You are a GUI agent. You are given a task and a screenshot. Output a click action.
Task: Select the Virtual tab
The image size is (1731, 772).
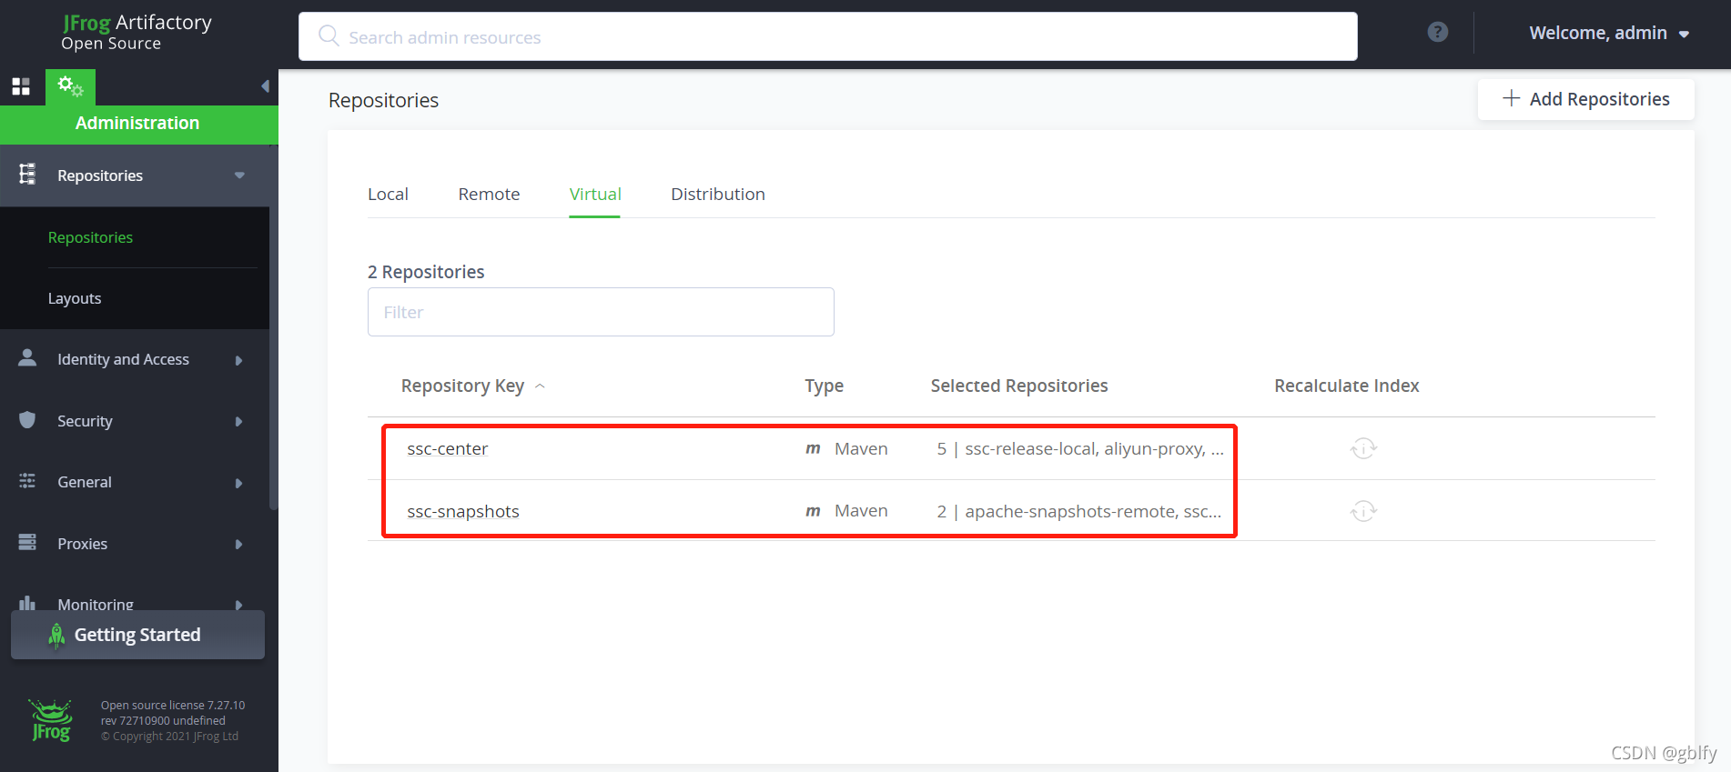(595, 194)
